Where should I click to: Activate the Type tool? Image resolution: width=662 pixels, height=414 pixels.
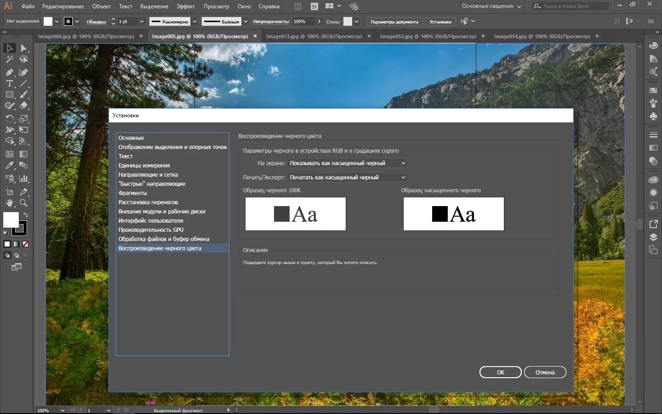point(9,84)
